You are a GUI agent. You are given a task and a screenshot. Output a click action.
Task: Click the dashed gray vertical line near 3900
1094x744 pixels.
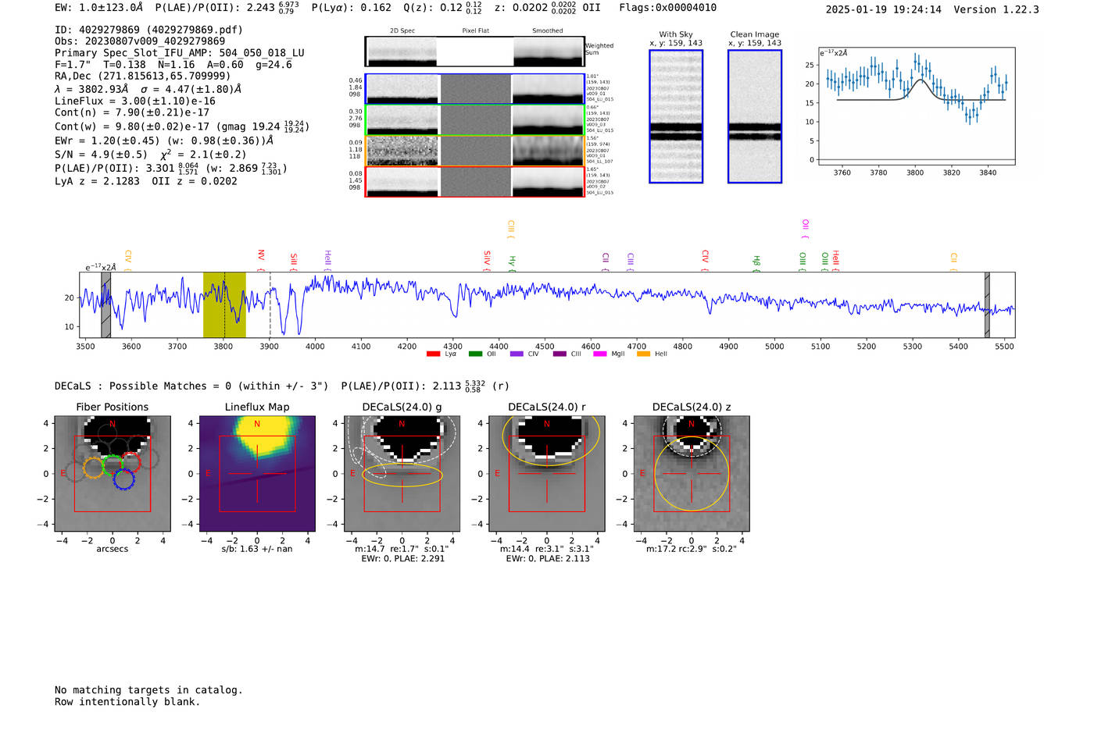270,304
